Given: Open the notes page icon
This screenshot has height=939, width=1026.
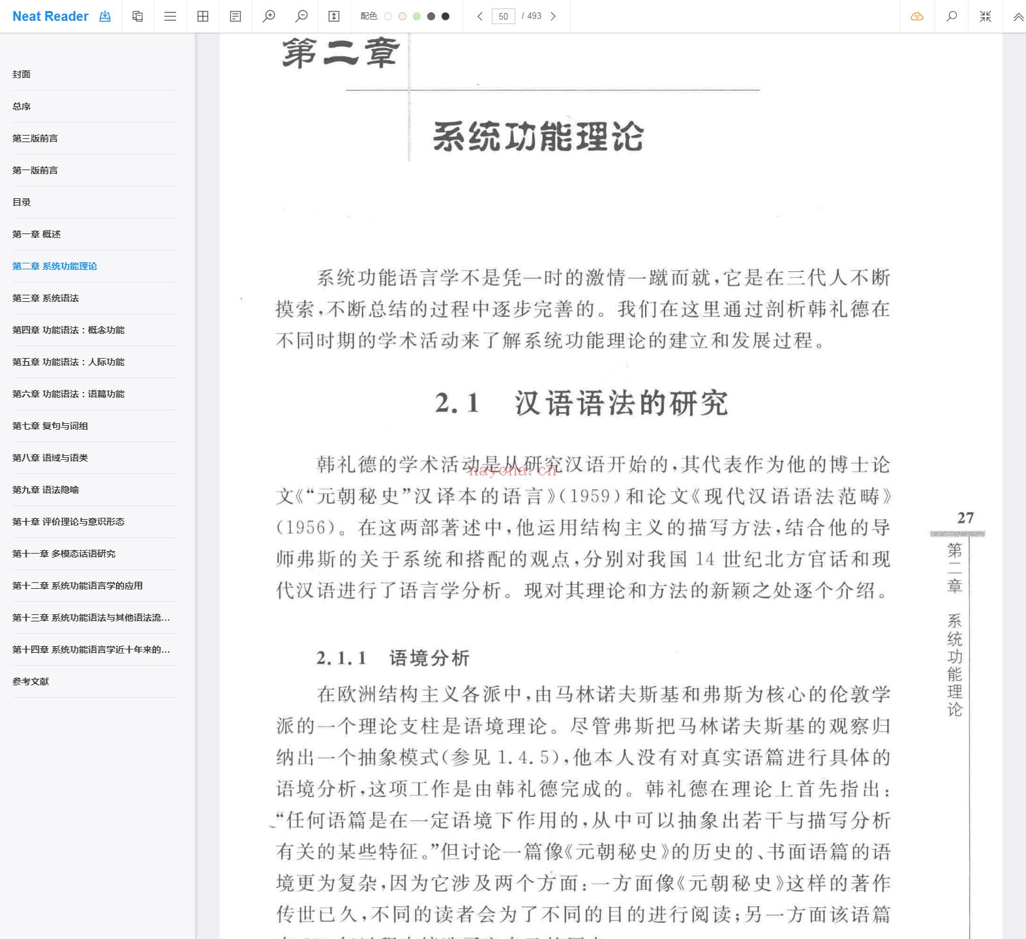Looking at the screenshot, I should 235,16.
